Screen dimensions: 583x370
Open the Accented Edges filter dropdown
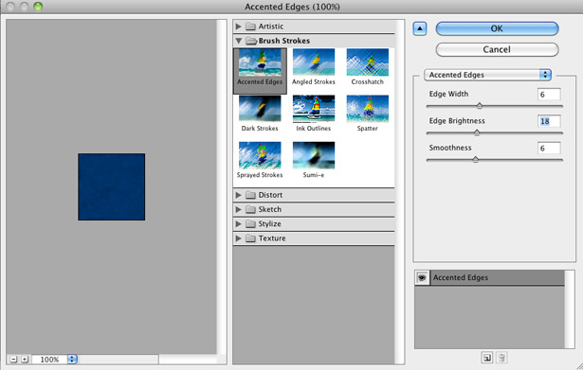[x=487, y=75]
